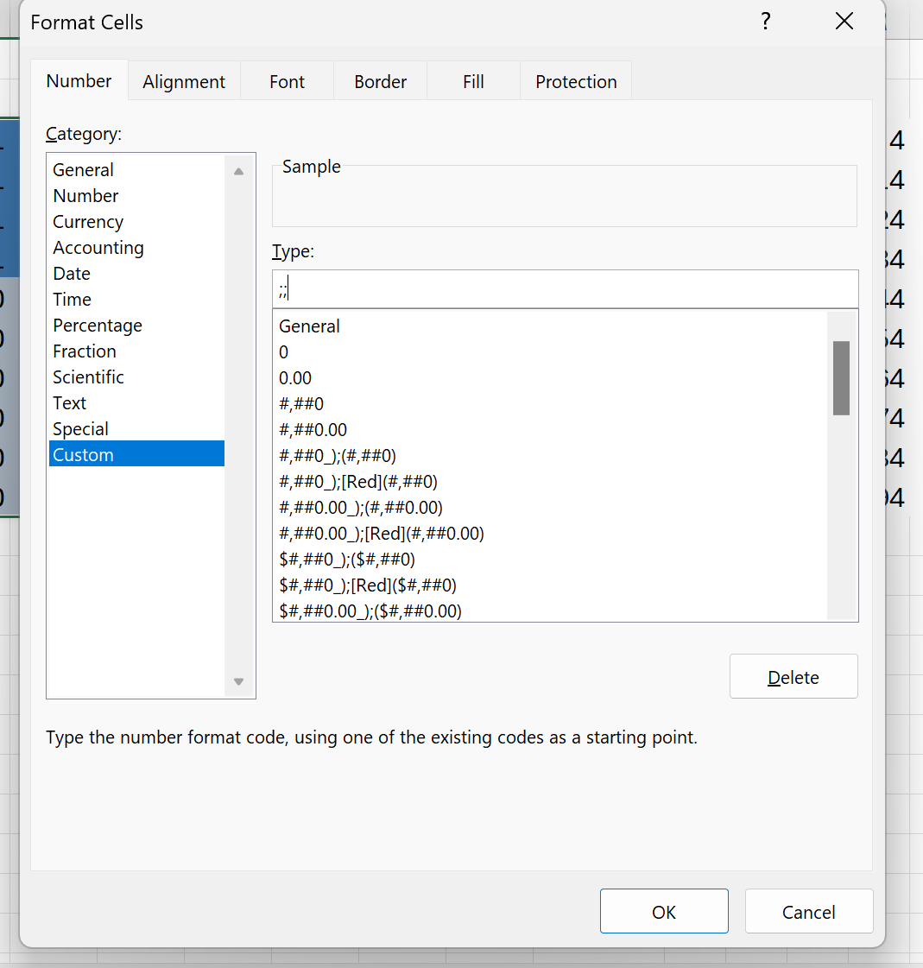This screenshot has height=968, width=923.
Task: Close the Format Cells dialog
Action: pos(844,22)
